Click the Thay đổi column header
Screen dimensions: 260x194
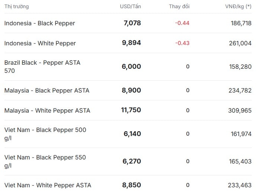click(x=179, y=6)
